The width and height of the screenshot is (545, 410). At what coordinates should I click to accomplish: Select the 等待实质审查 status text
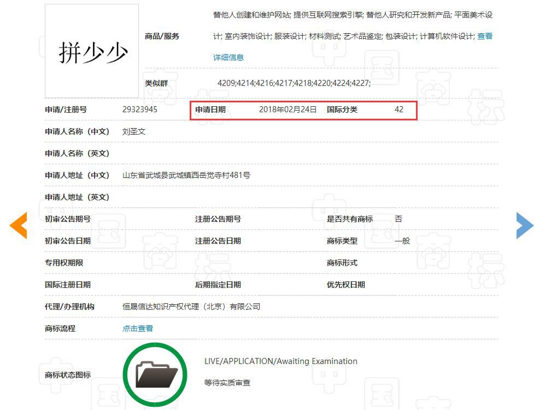pos(227,383)
